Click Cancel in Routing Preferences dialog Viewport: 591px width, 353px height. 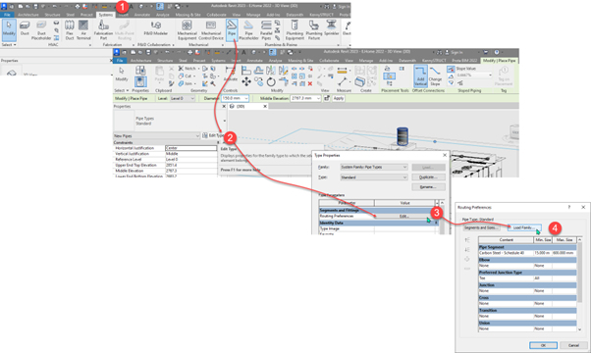(x=573, y=345)
